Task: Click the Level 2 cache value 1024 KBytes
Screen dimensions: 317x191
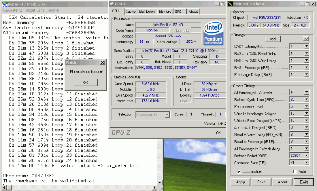Action: (x=210, y=95)
